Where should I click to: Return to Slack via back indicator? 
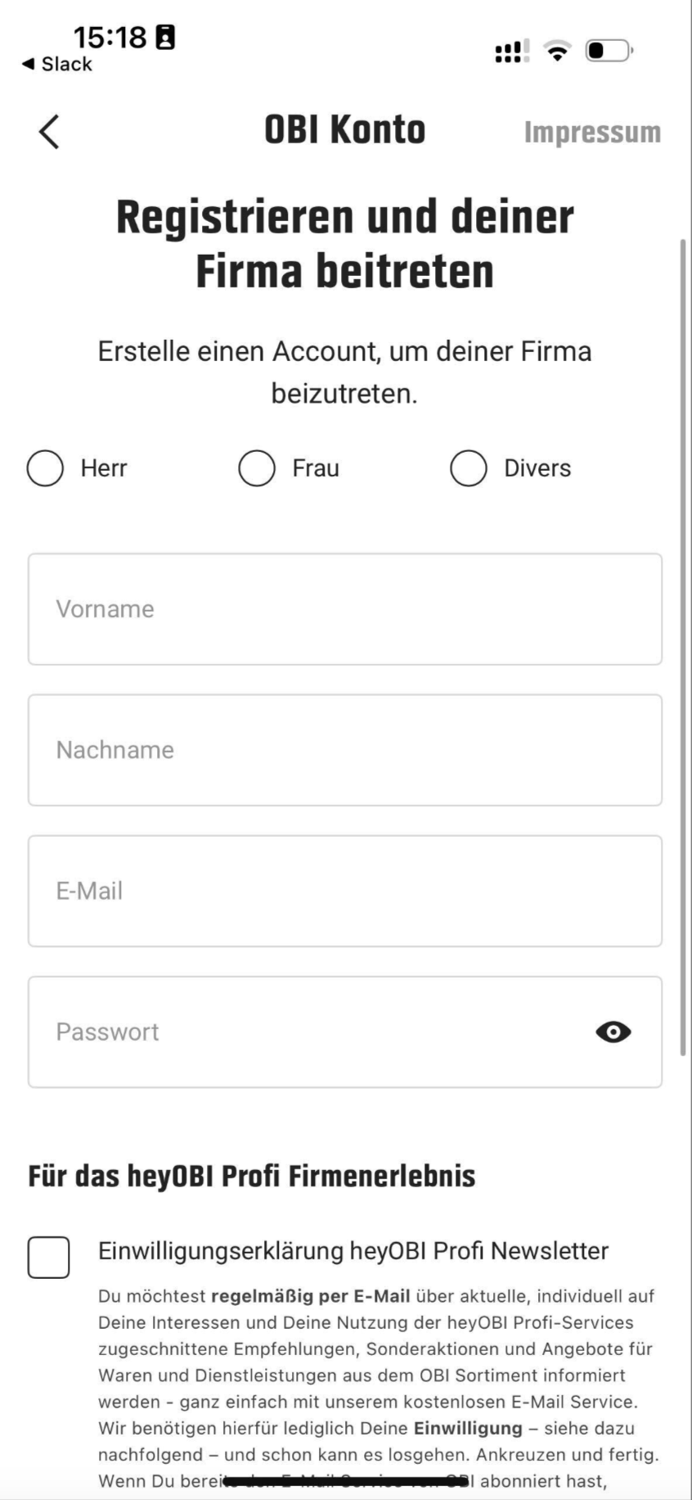57,64
